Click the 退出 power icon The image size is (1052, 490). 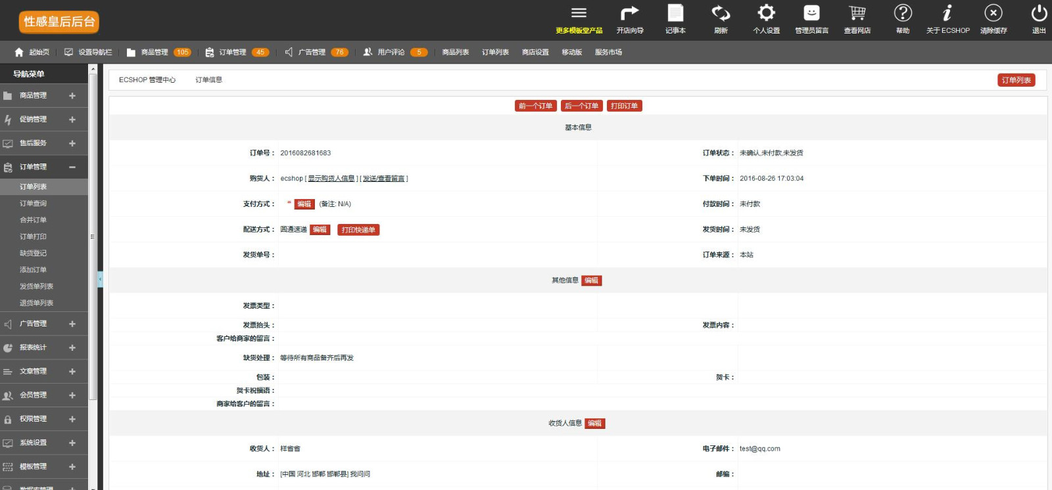point(1039,14)
